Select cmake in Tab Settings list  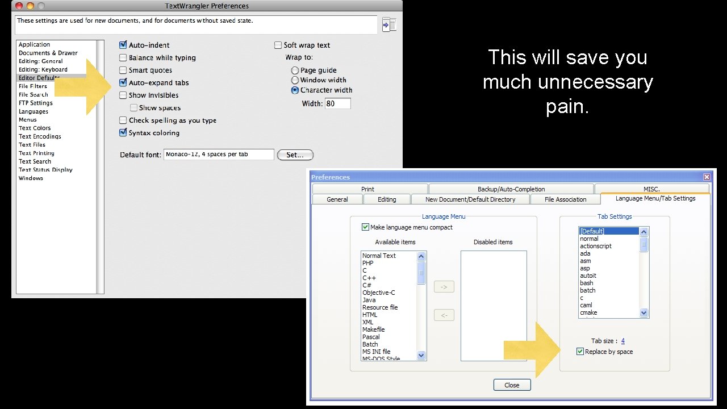click(588, 312)
